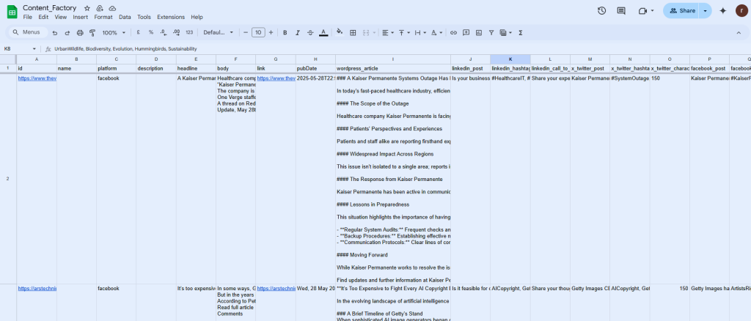The image size is (751, 321).
Task: Select the wordpress_article header cell
Action: (x=393, y=69)
